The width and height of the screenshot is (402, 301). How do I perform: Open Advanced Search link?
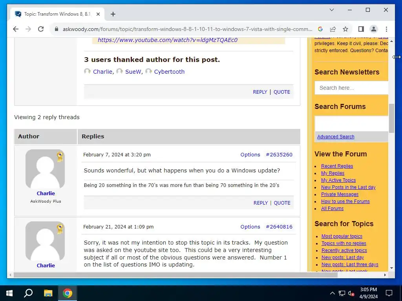click(336, 137)
